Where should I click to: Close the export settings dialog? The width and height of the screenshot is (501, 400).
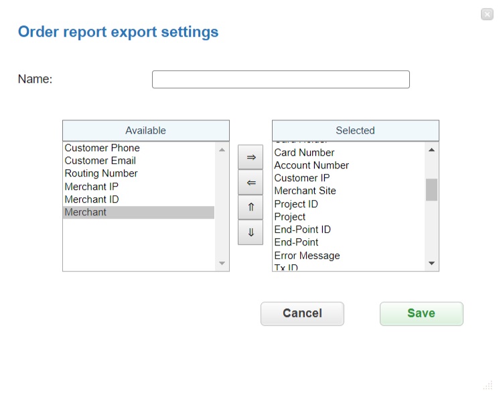[487, 14]
